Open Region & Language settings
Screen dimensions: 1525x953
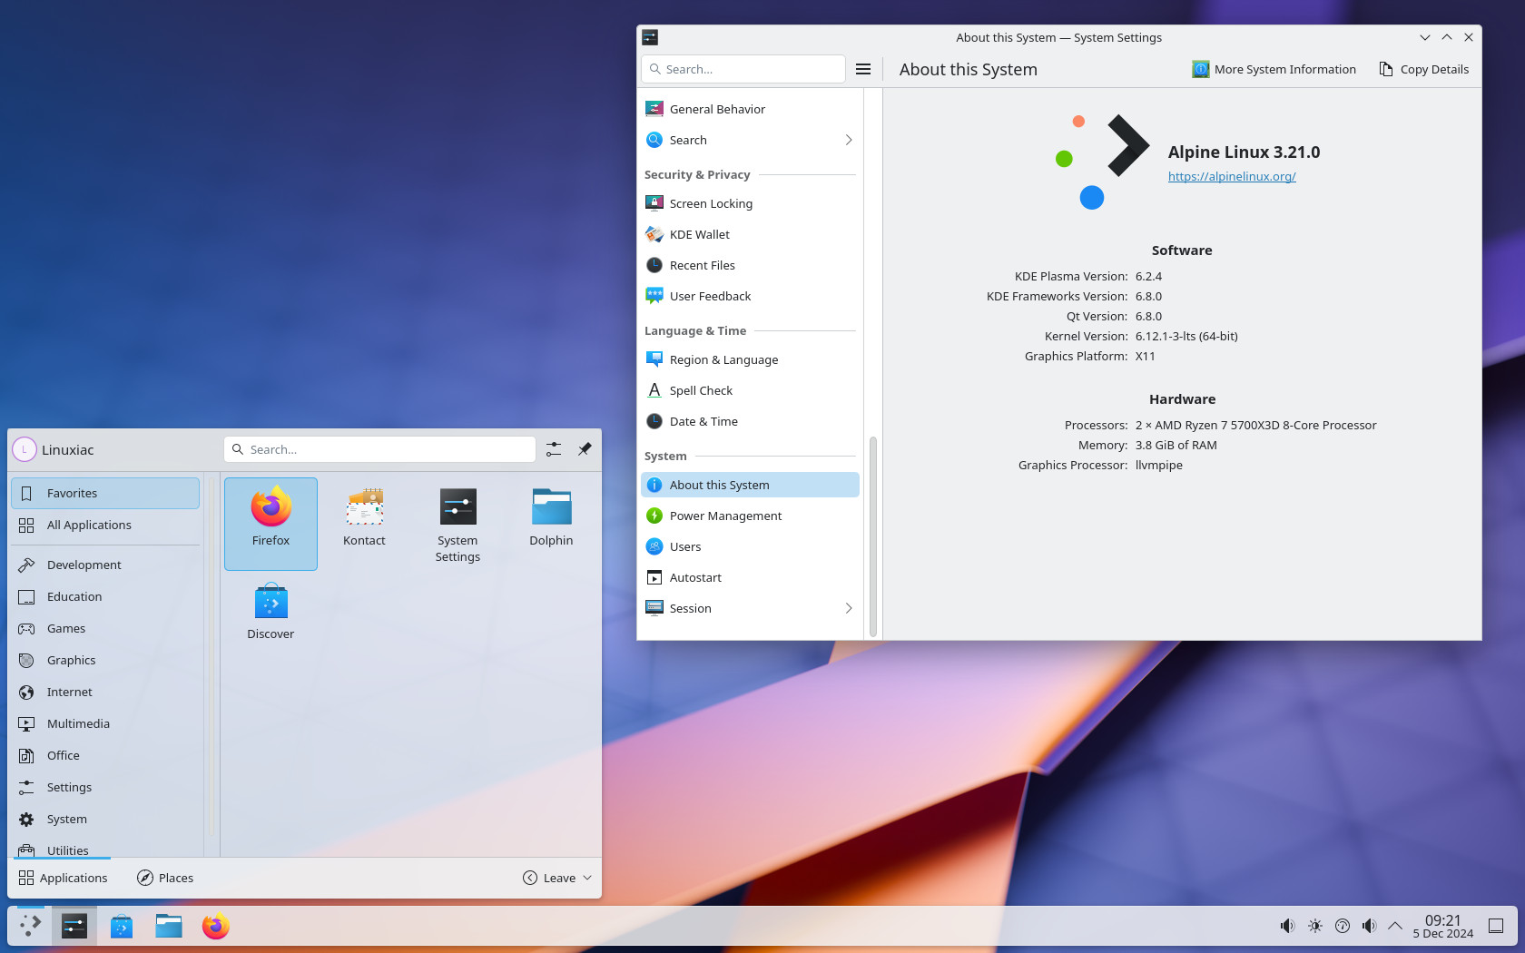pyautogui.click(x=750, y=359)
